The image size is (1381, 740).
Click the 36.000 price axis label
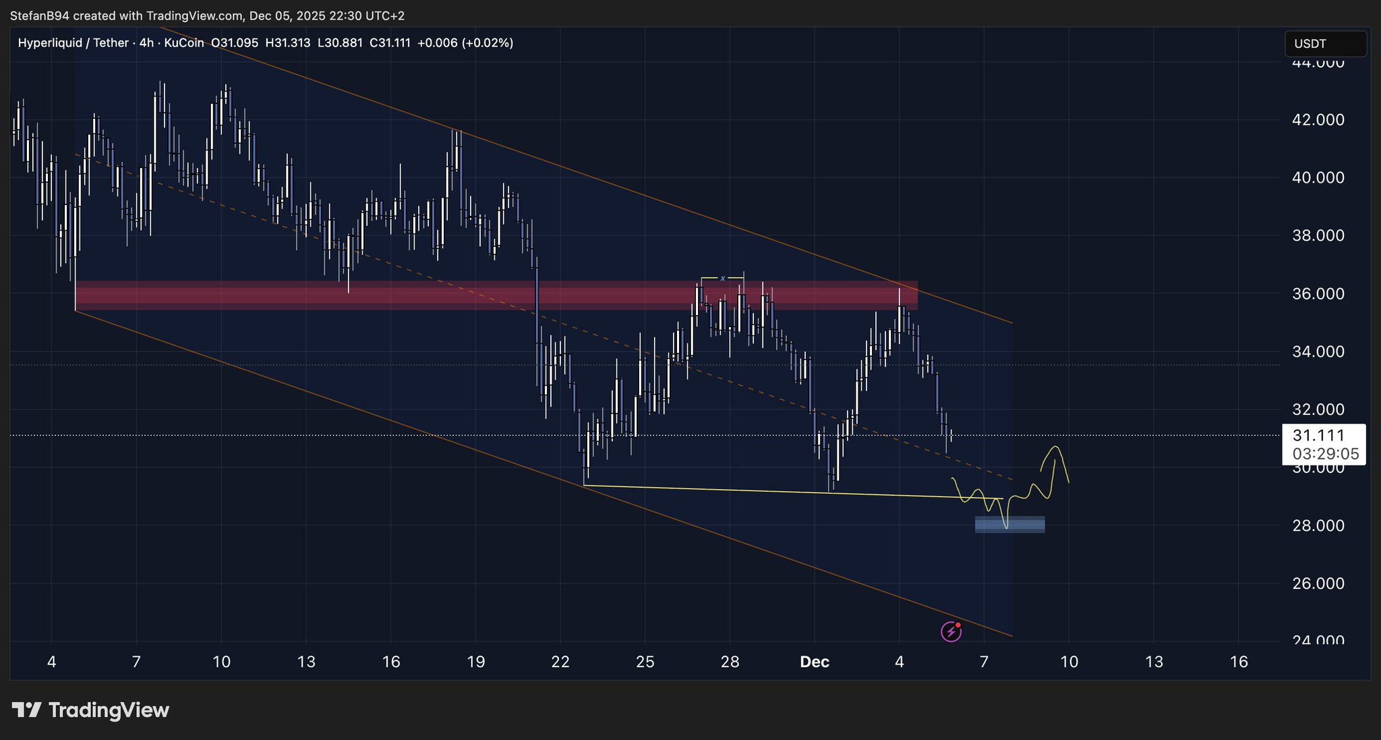pos(1318,293)
